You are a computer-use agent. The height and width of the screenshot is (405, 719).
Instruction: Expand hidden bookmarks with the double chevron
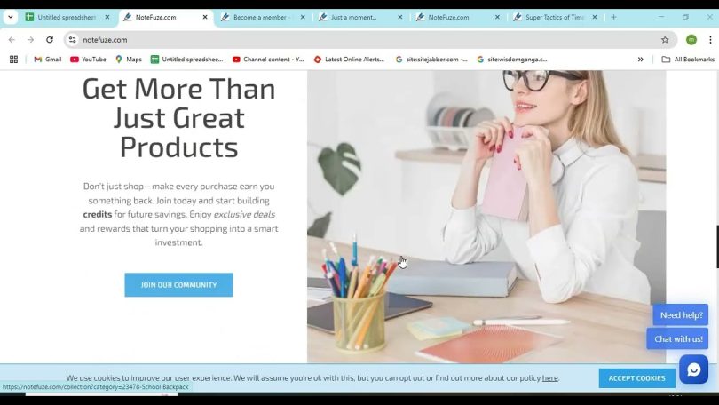point(641,60)
